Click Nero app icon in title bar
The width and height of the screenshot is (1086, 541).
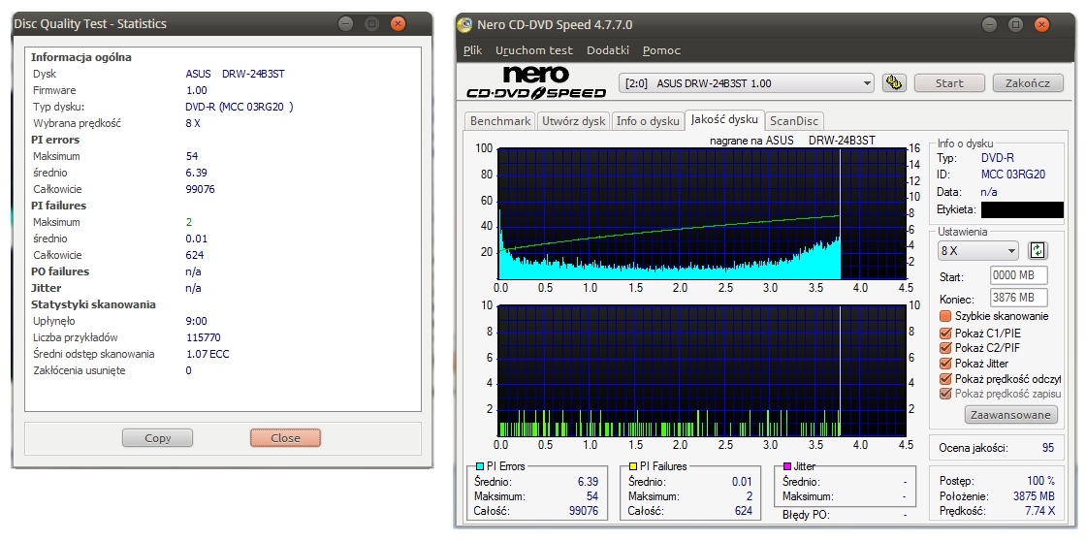coord(464,25)
